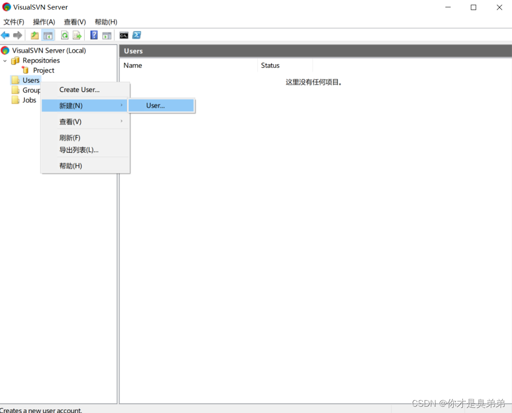Click the status bar text Creates a new user account
The image size is (512, 413).
click(41, 410)
